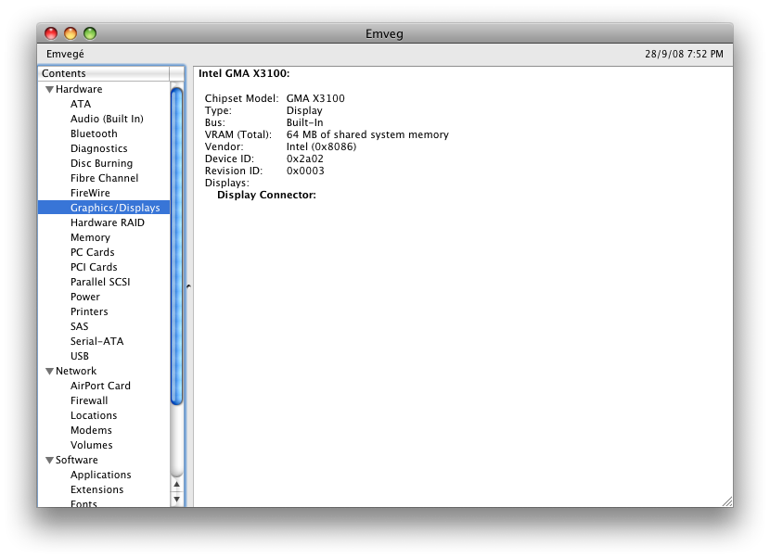Select Printers in the sidebar

point(89,311)
